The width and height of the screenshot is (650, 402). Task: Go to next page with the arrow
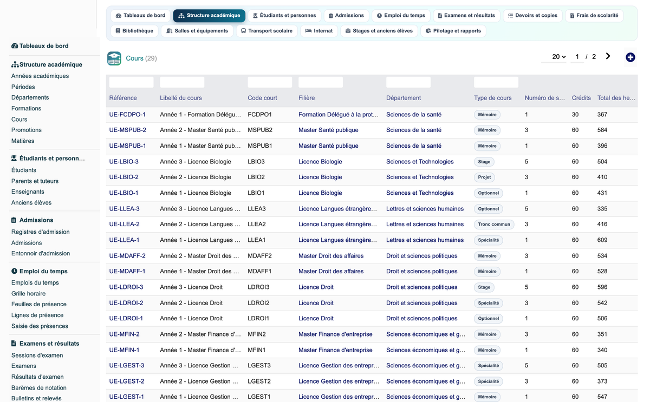[x=608, y=56]
